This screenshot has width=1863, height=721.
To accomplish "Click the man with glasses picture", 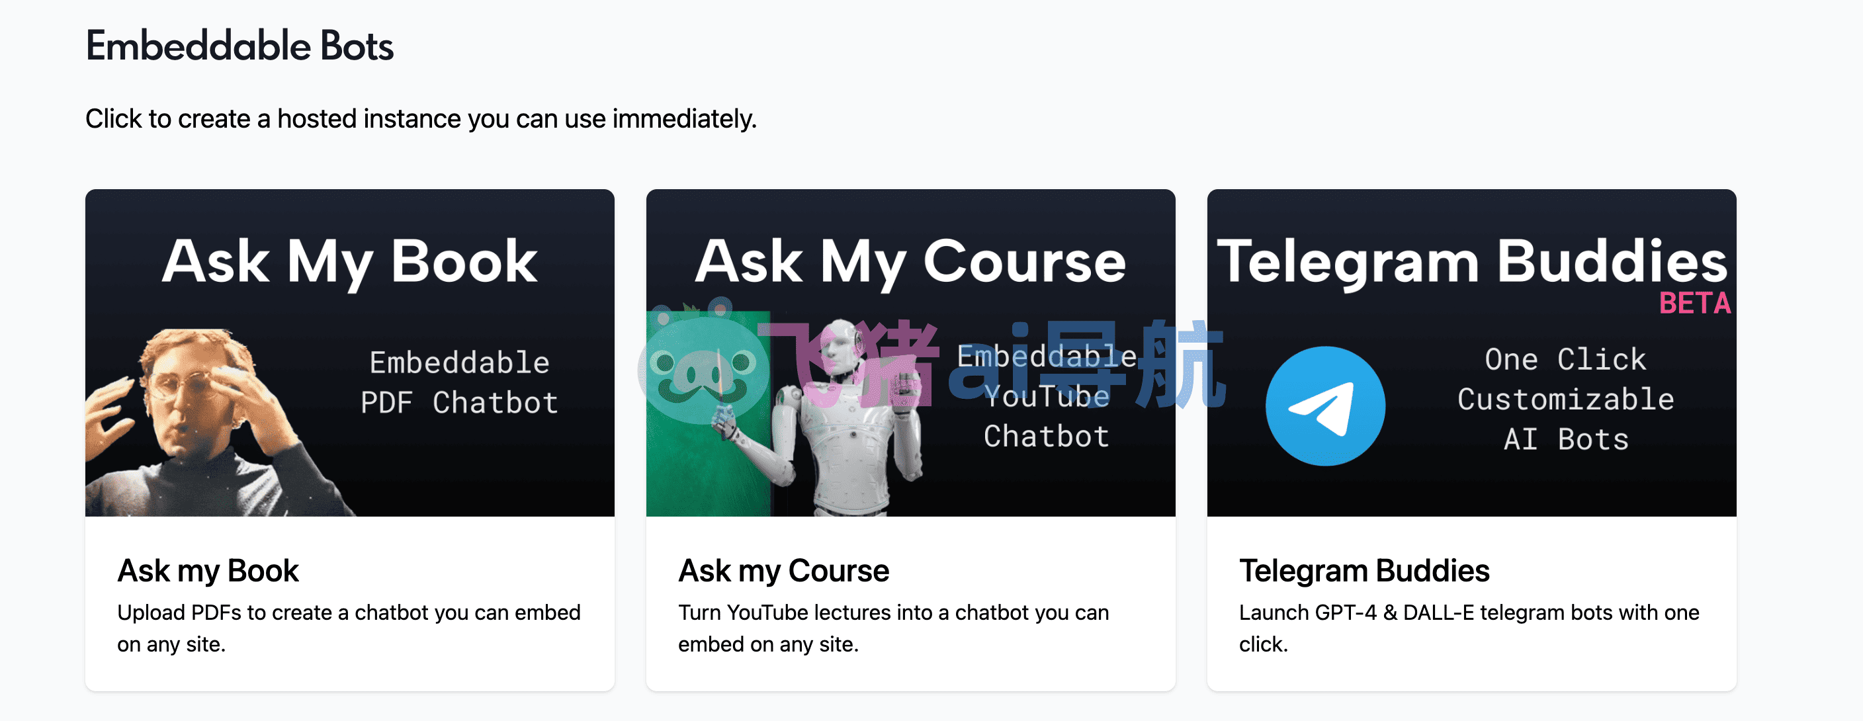I will 210,422.
